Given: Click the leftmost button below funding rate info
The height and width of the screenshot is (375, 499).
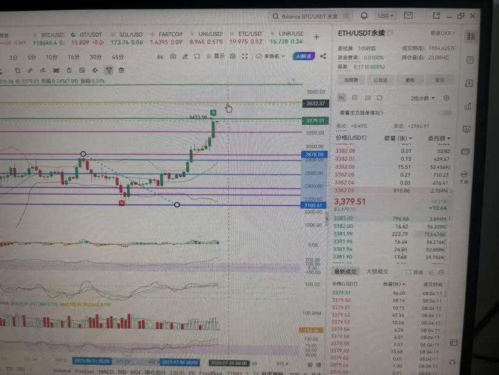Looking at the screenshot, I should [x=351, y=80].
